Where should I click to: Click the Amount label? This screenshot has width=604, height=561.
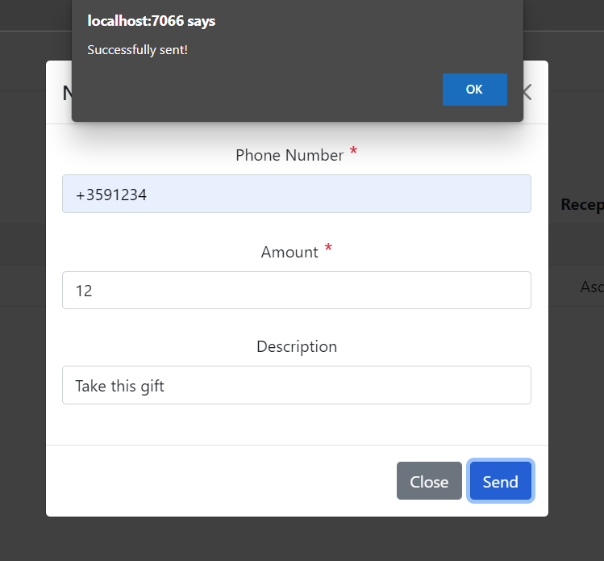pyautogui.click(x=290, y=252)
